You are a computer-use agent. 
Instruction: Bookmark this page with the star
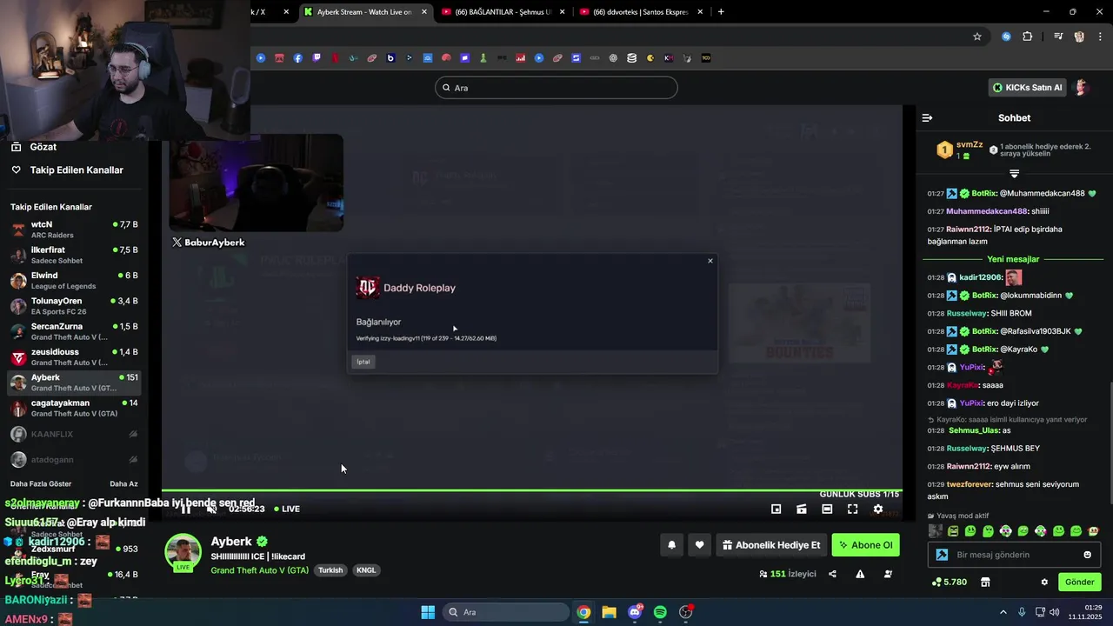pos(977,37)
